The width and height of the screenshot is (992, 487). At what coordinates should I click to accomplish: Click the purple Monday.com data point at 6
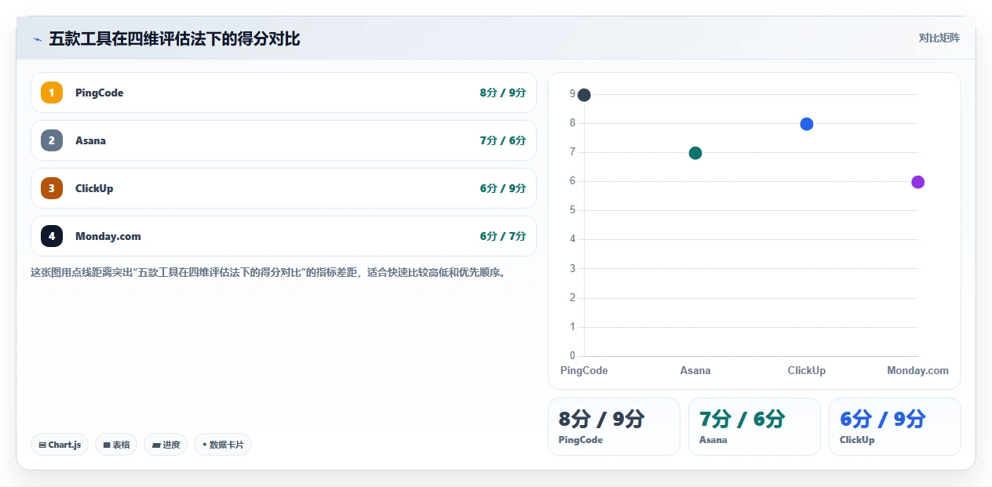917,182
